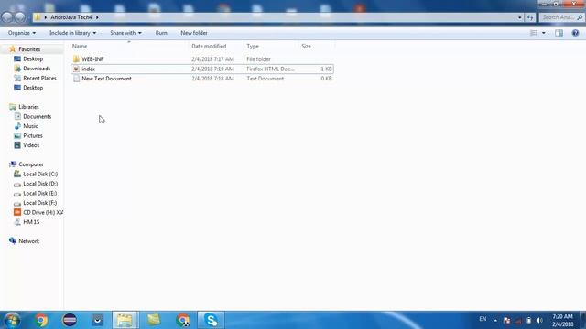Open Local Disk (F:)
Screen dimensions: 586x329
(x=40, y=203)
